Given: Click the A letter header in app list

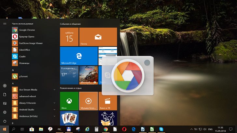Looking at the screenshot, I should point(13,83).
